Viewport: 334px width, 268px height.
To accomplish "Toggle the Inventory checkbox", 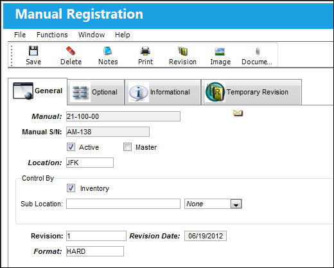I will coord(71,188).
